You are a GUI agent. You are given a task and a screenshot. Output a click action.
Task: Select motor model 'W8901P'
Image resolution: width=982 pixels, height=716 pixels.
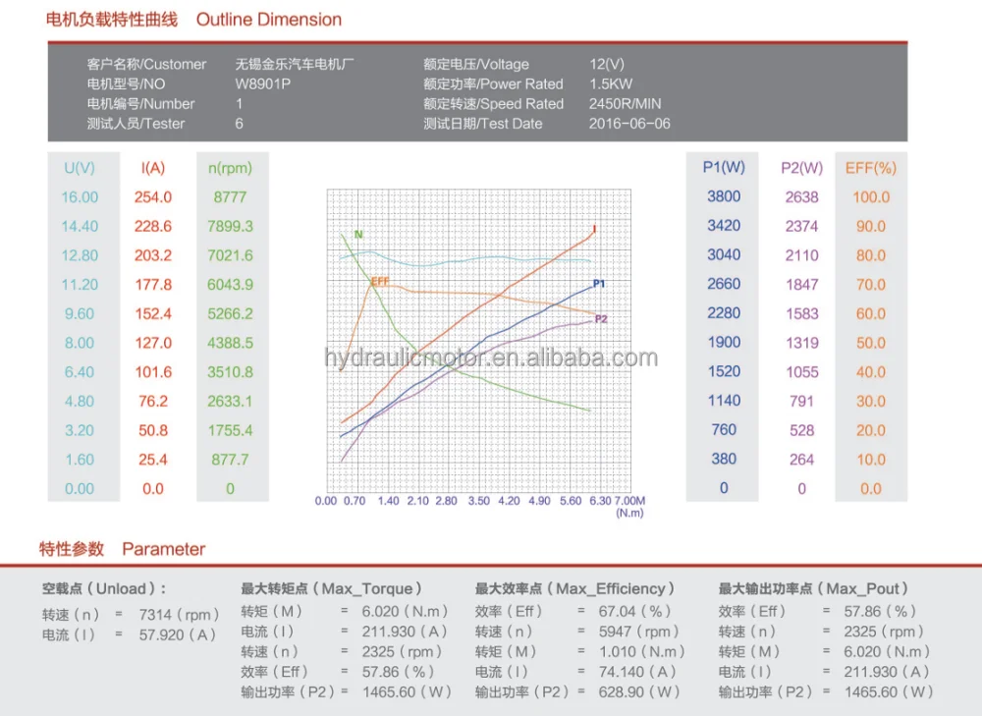(262, 83)
